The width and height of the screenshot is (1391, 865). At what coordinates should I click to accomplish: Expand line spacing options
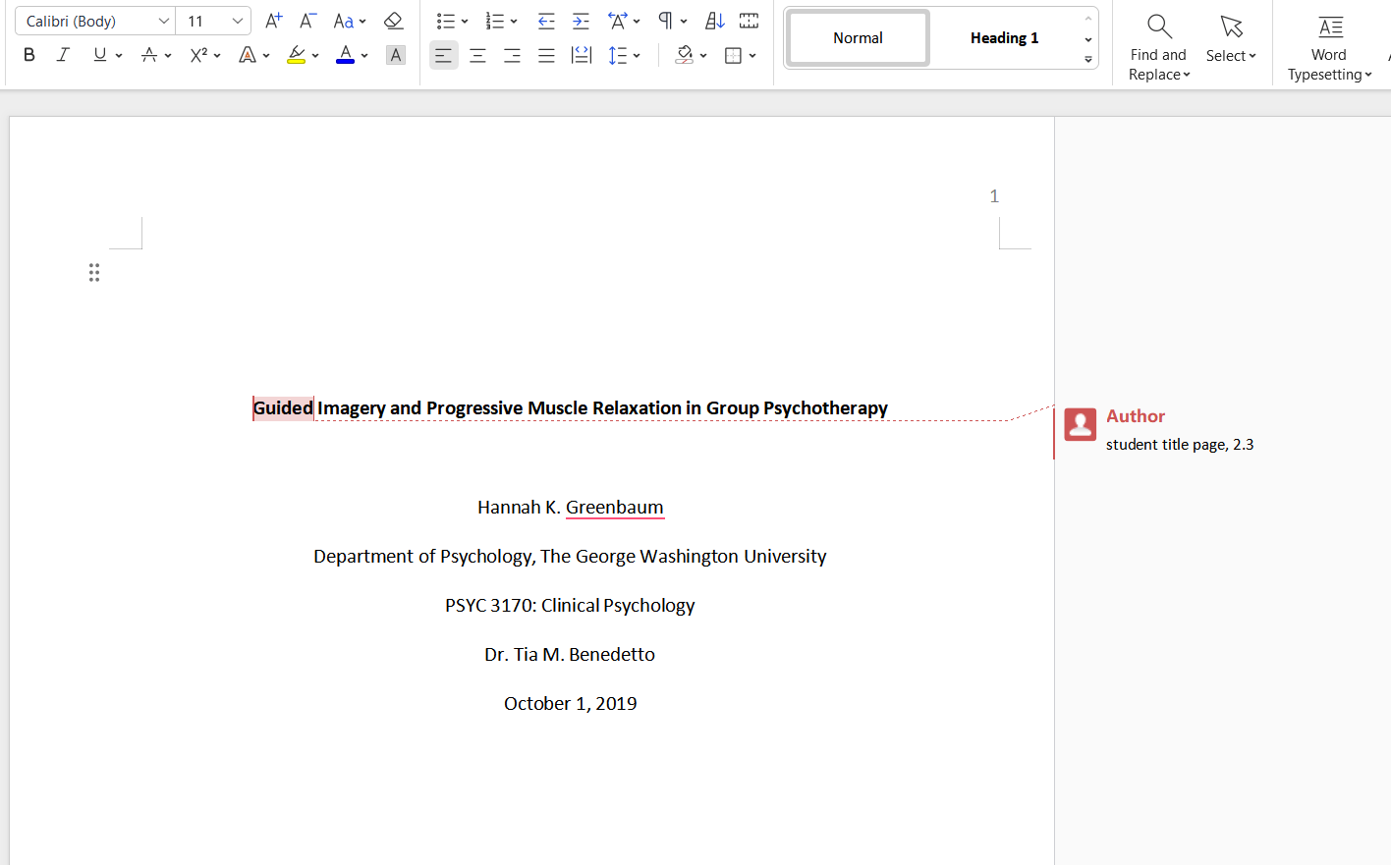pyautogui.click(x=637, y=56)
